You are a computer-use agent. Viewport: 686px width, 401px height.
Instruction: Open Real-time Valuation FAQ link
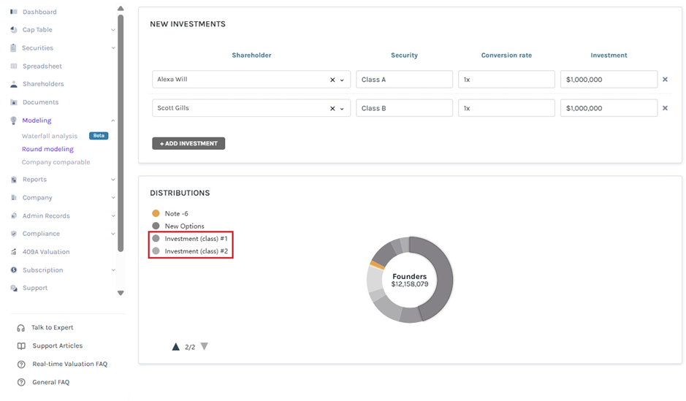tap(69, 364)
